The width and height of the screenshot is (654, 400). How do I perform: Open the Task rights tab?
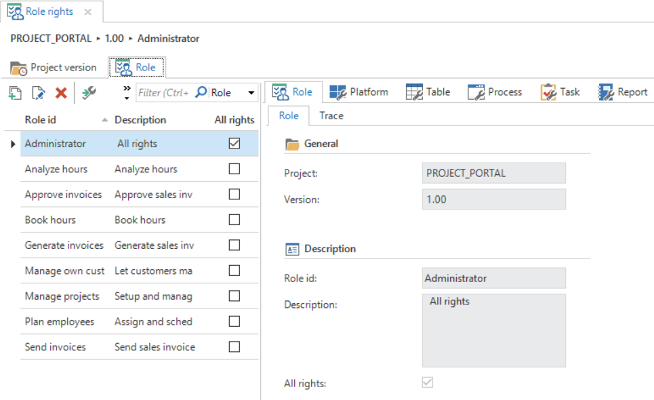tap(560, 92)
